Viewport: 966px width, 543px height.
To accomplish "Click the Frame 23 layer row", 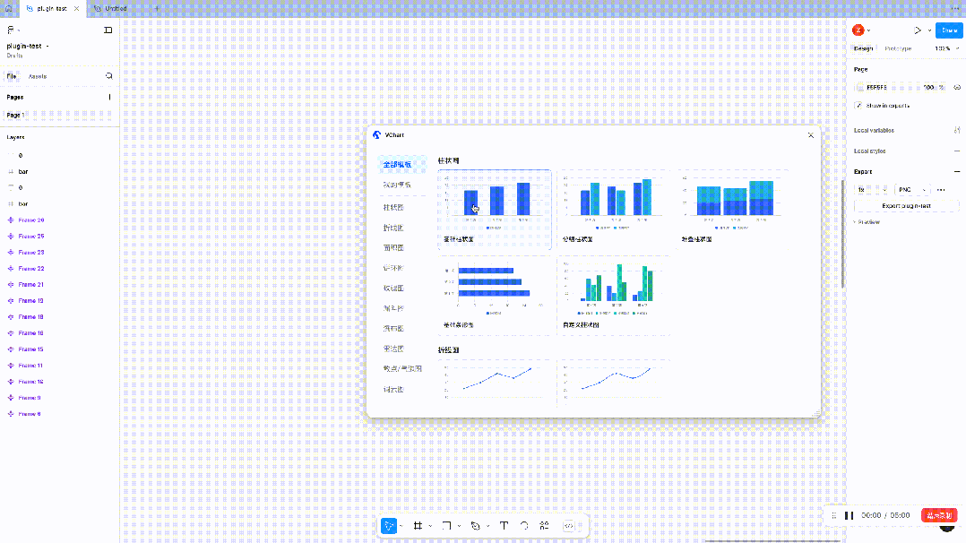I will click(x=58, y=252).
